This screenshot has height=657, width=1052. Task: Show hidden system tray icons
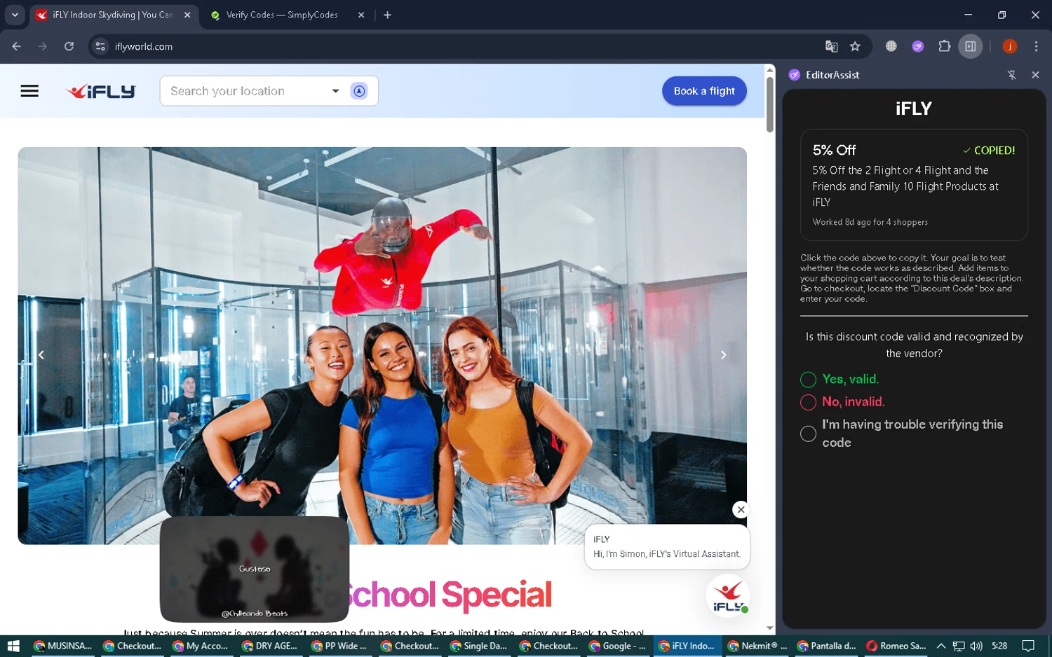(941, 646)
